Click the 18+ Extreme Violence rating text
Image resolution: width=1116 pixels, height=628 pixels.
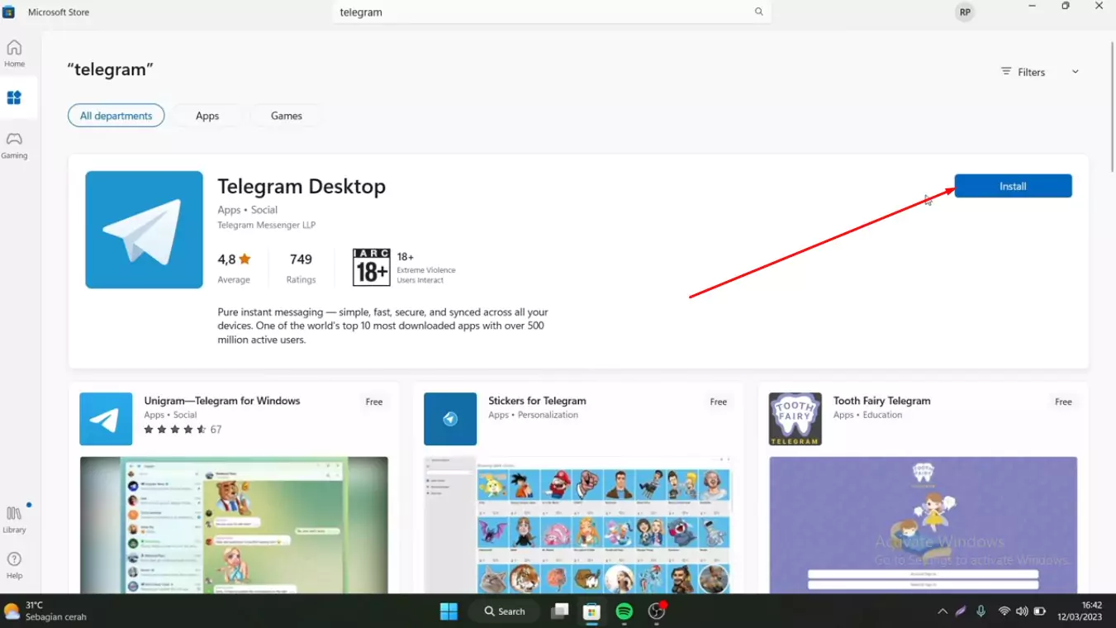tap(426, 268)
